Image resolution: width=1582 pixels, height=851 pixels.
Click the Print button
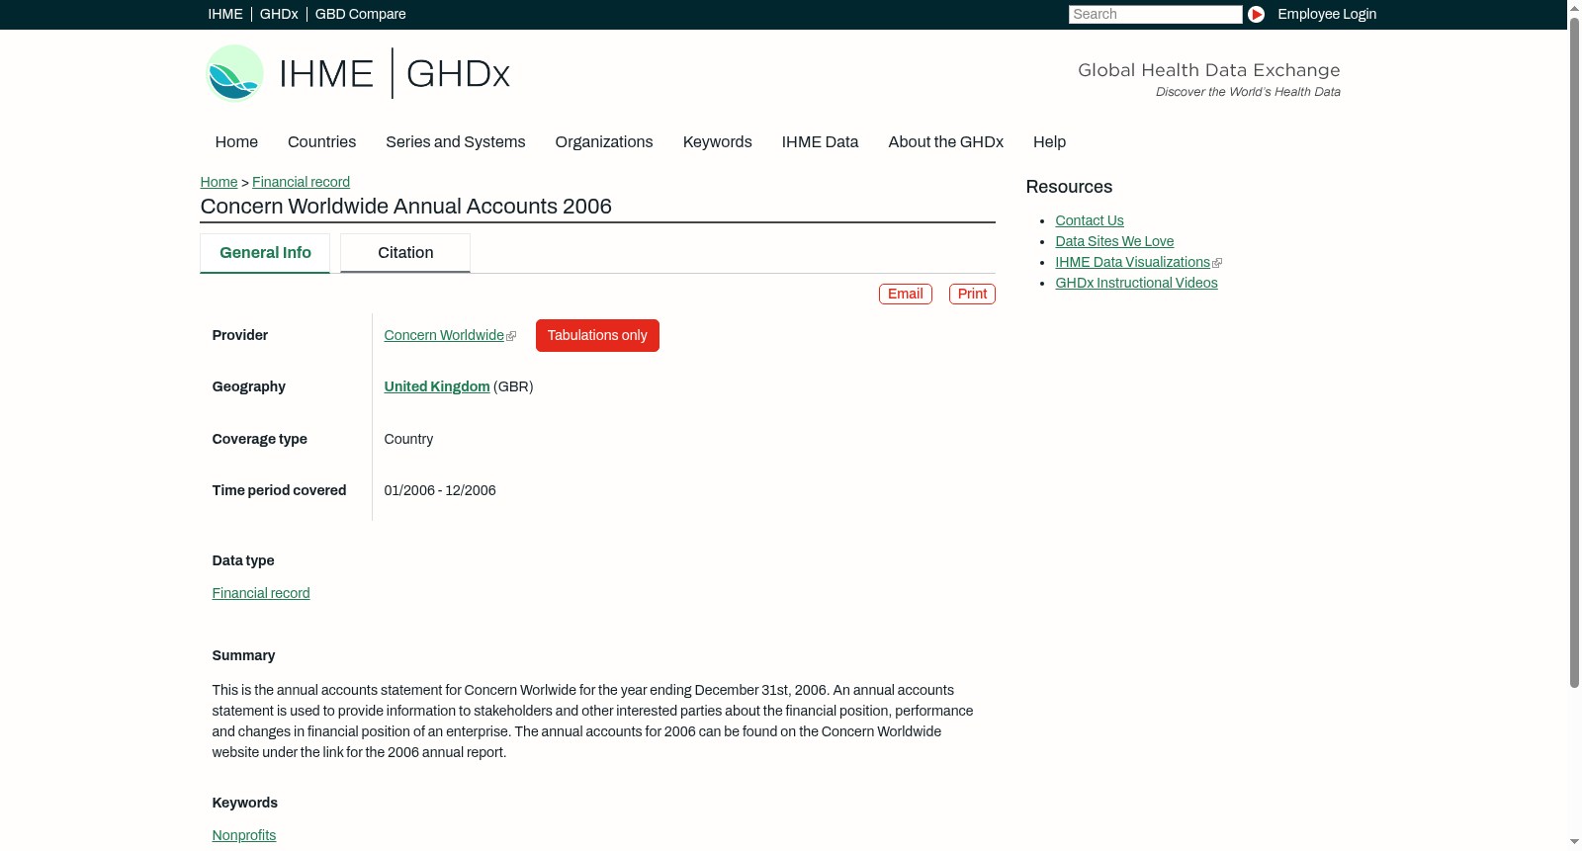click(972, 295)
